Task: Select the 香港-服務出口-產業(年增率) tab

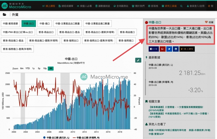Action: click(x=99, y=40)
